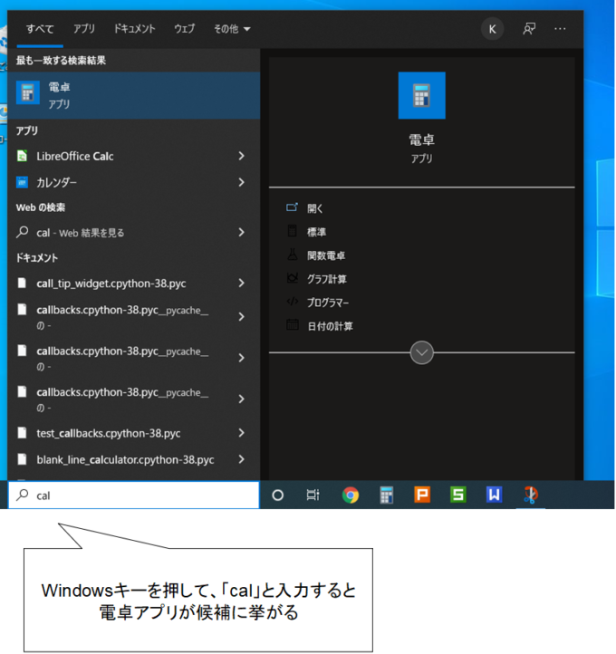Click the file icon of call_tip_widget.cpython-38.pyc
Image resolution: width=616 pixels, height=654 pixels.
pyautogui.click(x=22, y=283)
